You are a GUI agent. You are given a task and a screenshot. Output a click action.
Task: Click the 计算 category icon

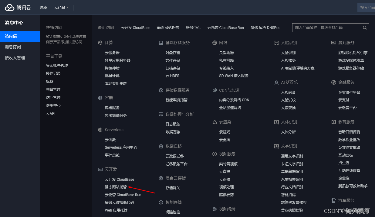coord(100,43)
